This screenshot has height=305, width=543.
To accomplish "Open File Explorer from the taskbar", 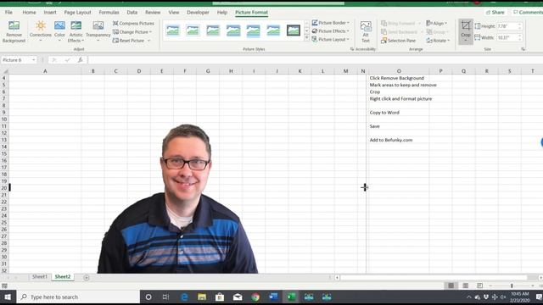I will [202, 297].
